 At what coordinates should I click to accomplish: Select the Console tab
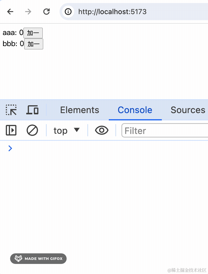135,110
